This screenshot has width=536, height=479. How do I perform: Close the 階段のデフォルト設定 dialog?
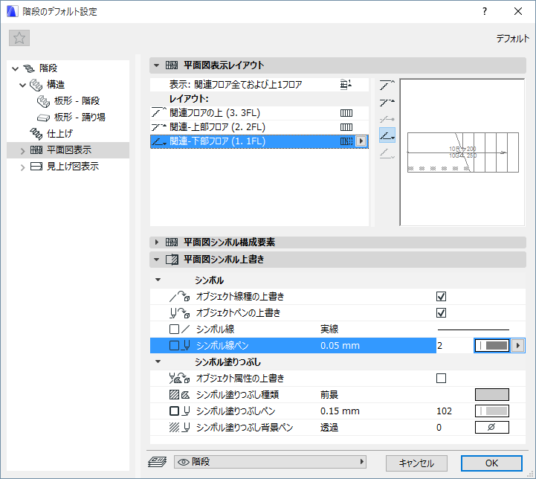click(x=518, y=11)
